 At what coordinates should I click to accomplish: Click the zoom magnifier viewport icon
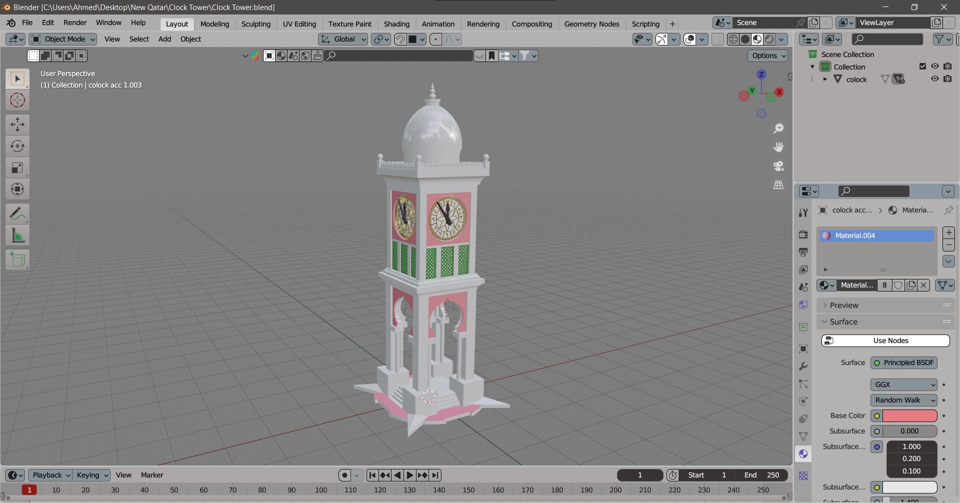tap(778, 128)
